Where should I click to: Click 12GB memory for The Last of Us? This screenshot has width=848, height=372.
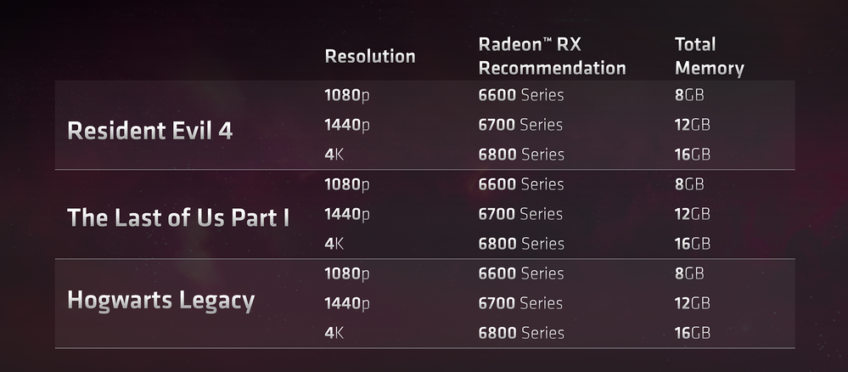click(692, 214)
